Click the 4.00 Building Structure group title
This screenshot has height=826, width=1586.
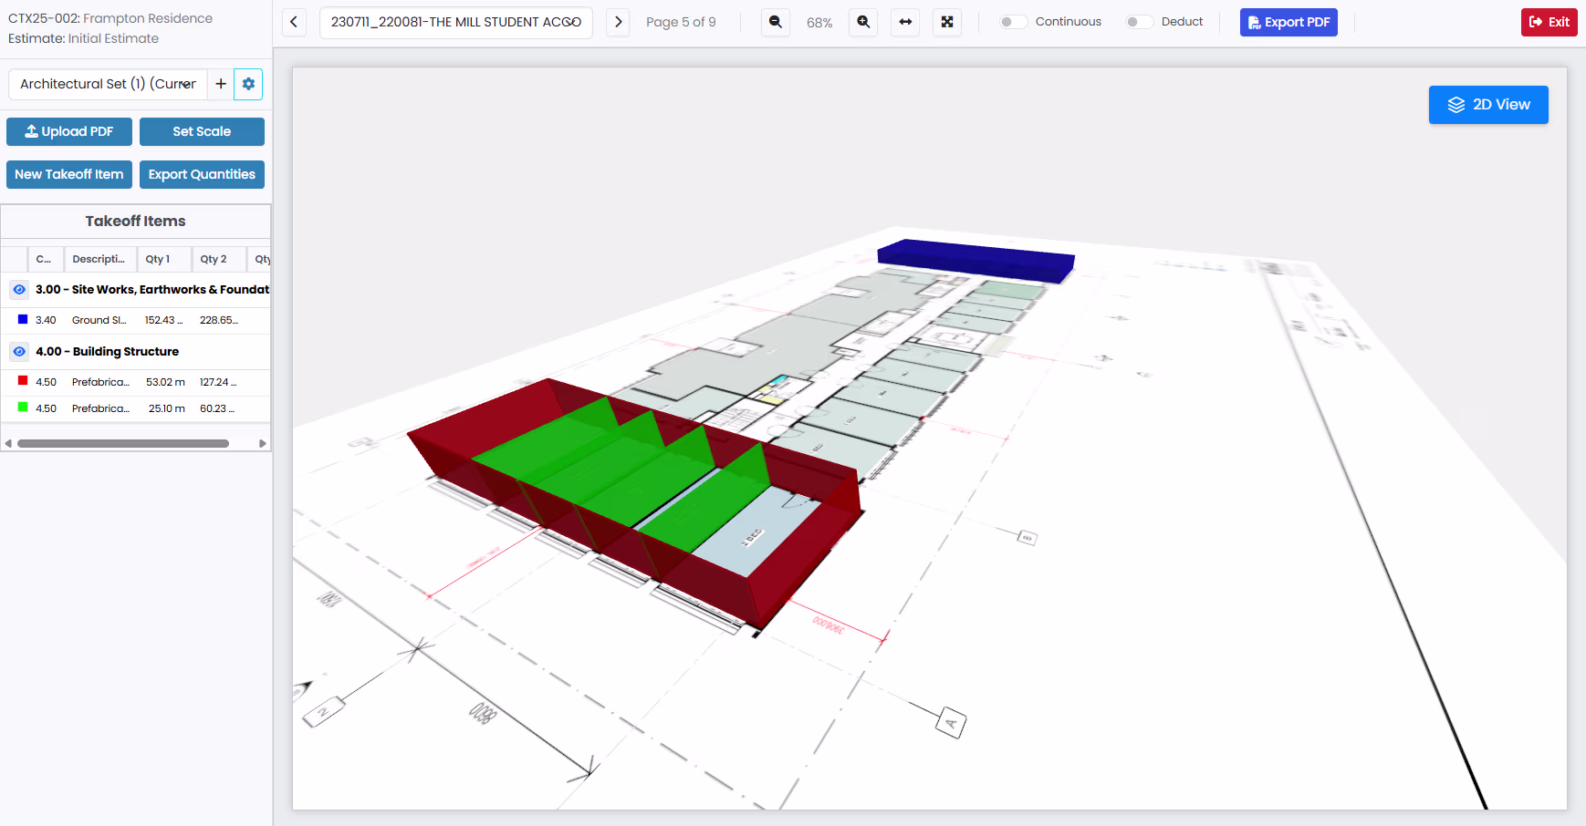[107, 351]
